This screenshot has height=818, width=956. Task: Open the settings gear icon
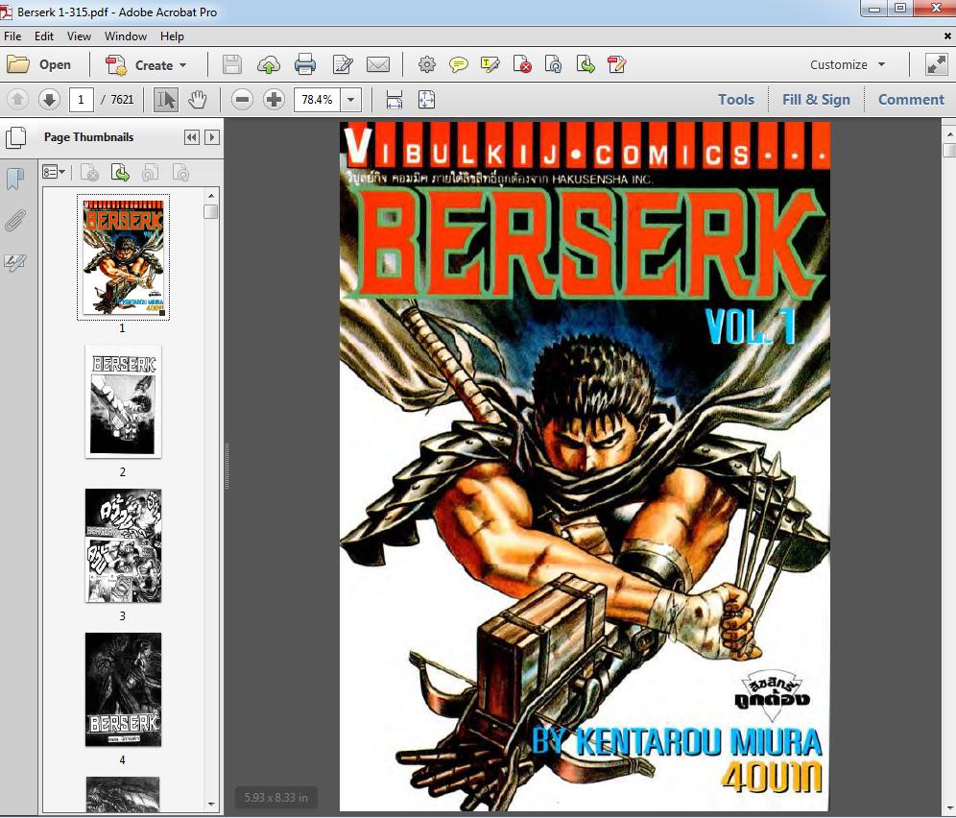coord(427,64)
